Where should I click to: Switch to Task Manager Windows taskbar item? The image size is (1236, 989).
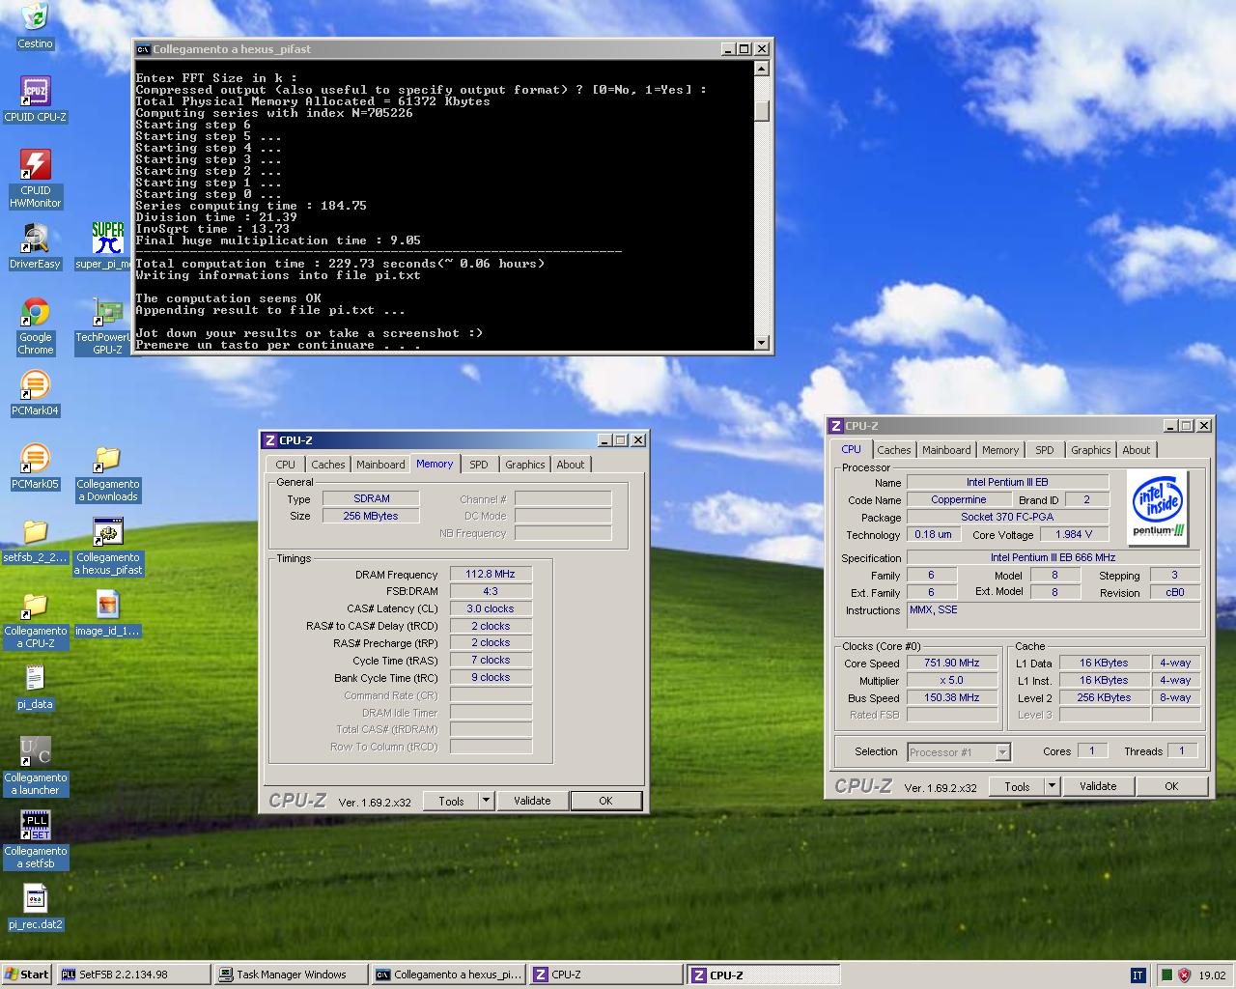coord(291,975)
